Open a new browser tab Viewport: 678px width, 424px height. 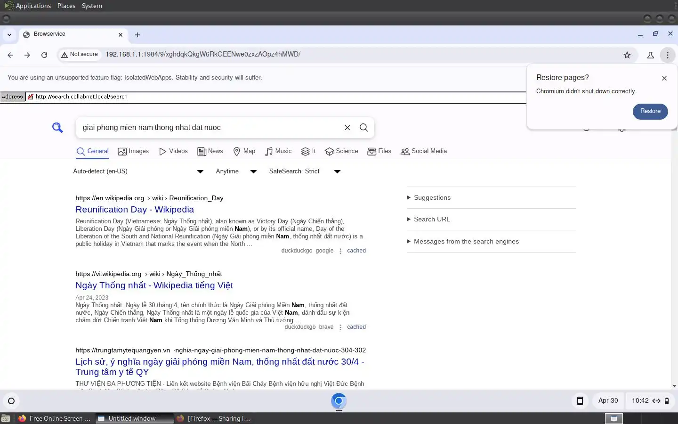tap(137, 35)
